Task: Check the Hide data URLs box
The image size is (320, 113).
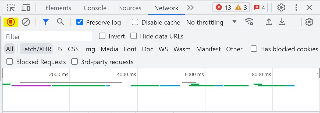Action: tap(134, 36)
